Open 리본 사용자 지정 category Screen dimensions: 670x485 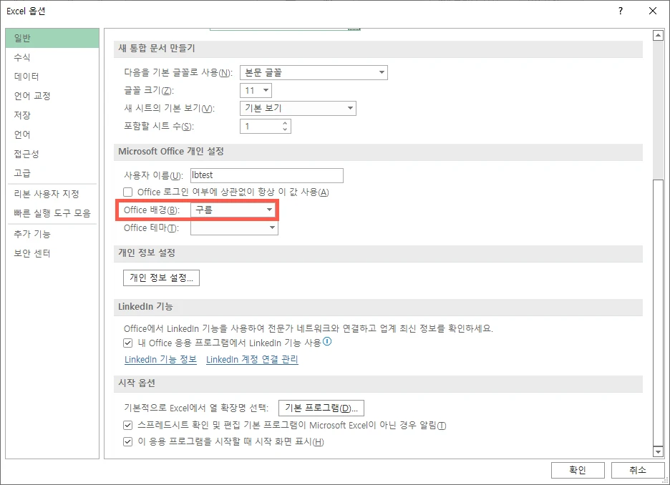[52, 194]
